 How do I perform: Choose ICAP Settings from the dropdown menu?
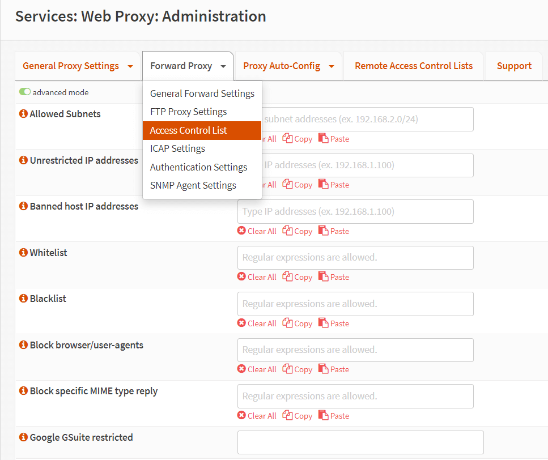coord(177,148)
